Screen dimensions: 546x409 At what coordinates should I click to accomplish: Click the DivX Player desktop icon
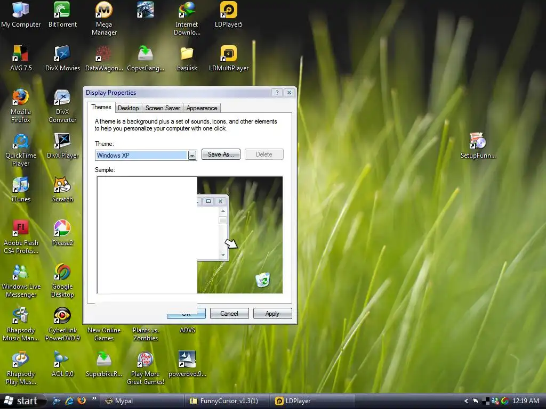pos(62,146)
